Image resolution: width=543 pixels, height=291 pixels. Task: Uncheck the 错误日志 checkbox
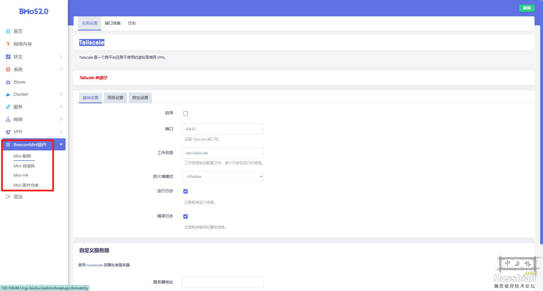coord(186,216)
